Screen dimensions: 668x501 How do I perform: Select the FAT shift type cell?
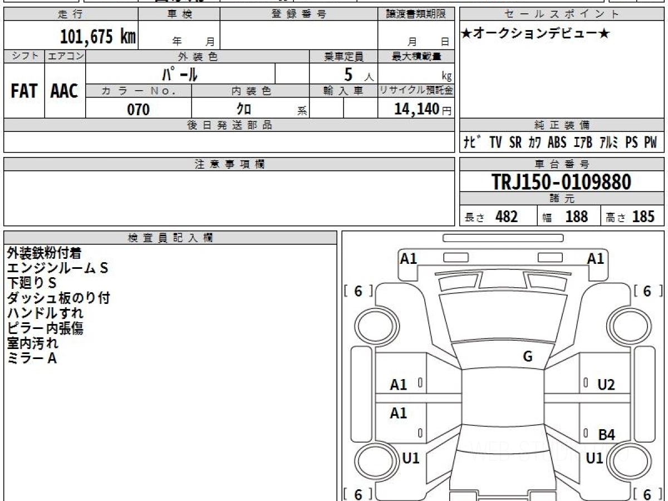click(x=24, y=91)
